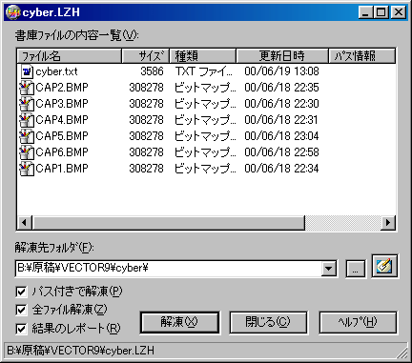Select the cyber.txt file name
This screenshot has height=363, width=412.
pyautogui.click(x=56, y=71)
